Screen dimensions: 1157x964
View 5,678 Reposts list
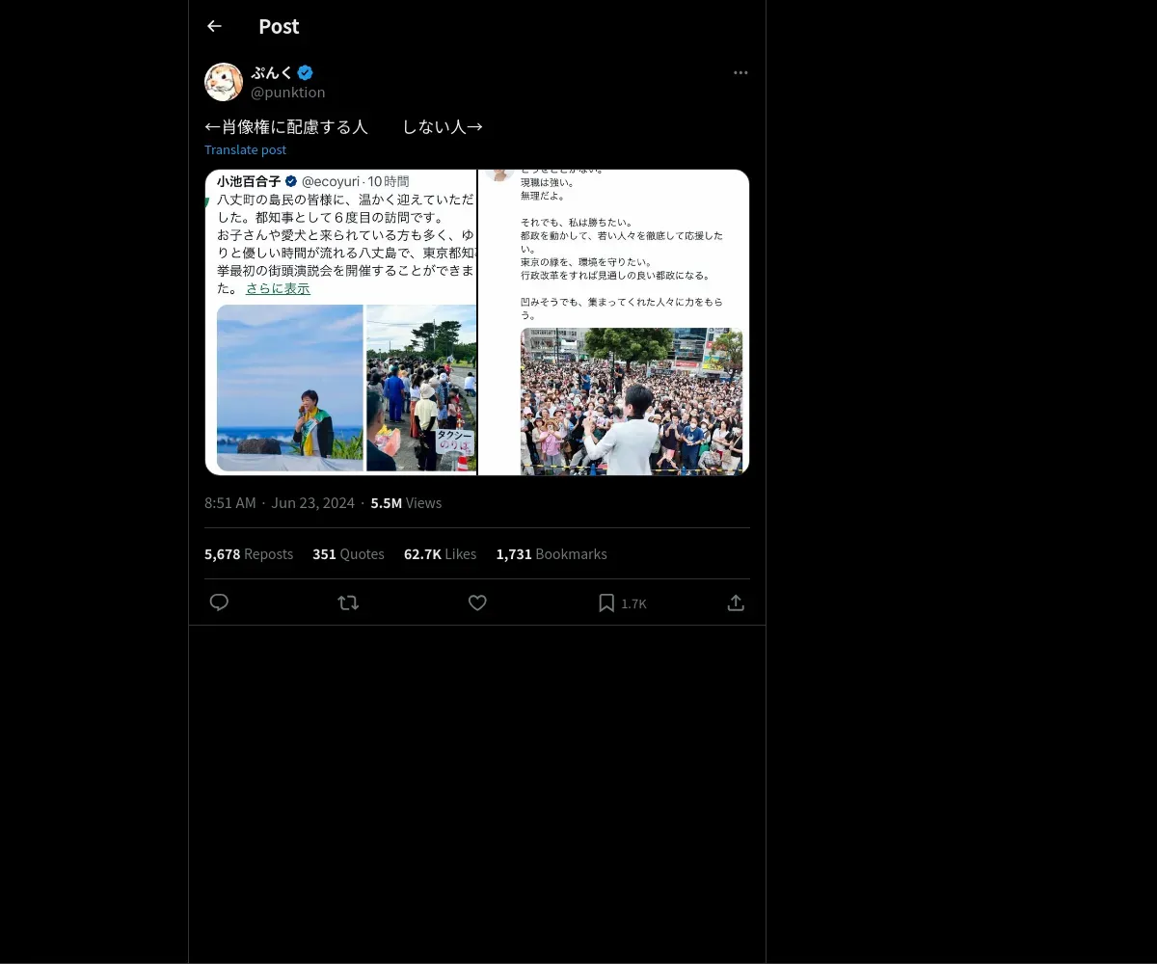click(249, 554)
